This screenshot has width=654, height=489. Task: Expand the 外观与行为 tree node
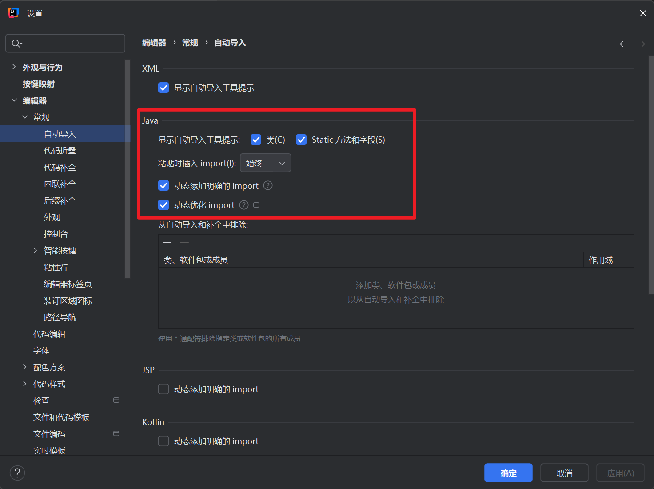click(x=14, y=67)
